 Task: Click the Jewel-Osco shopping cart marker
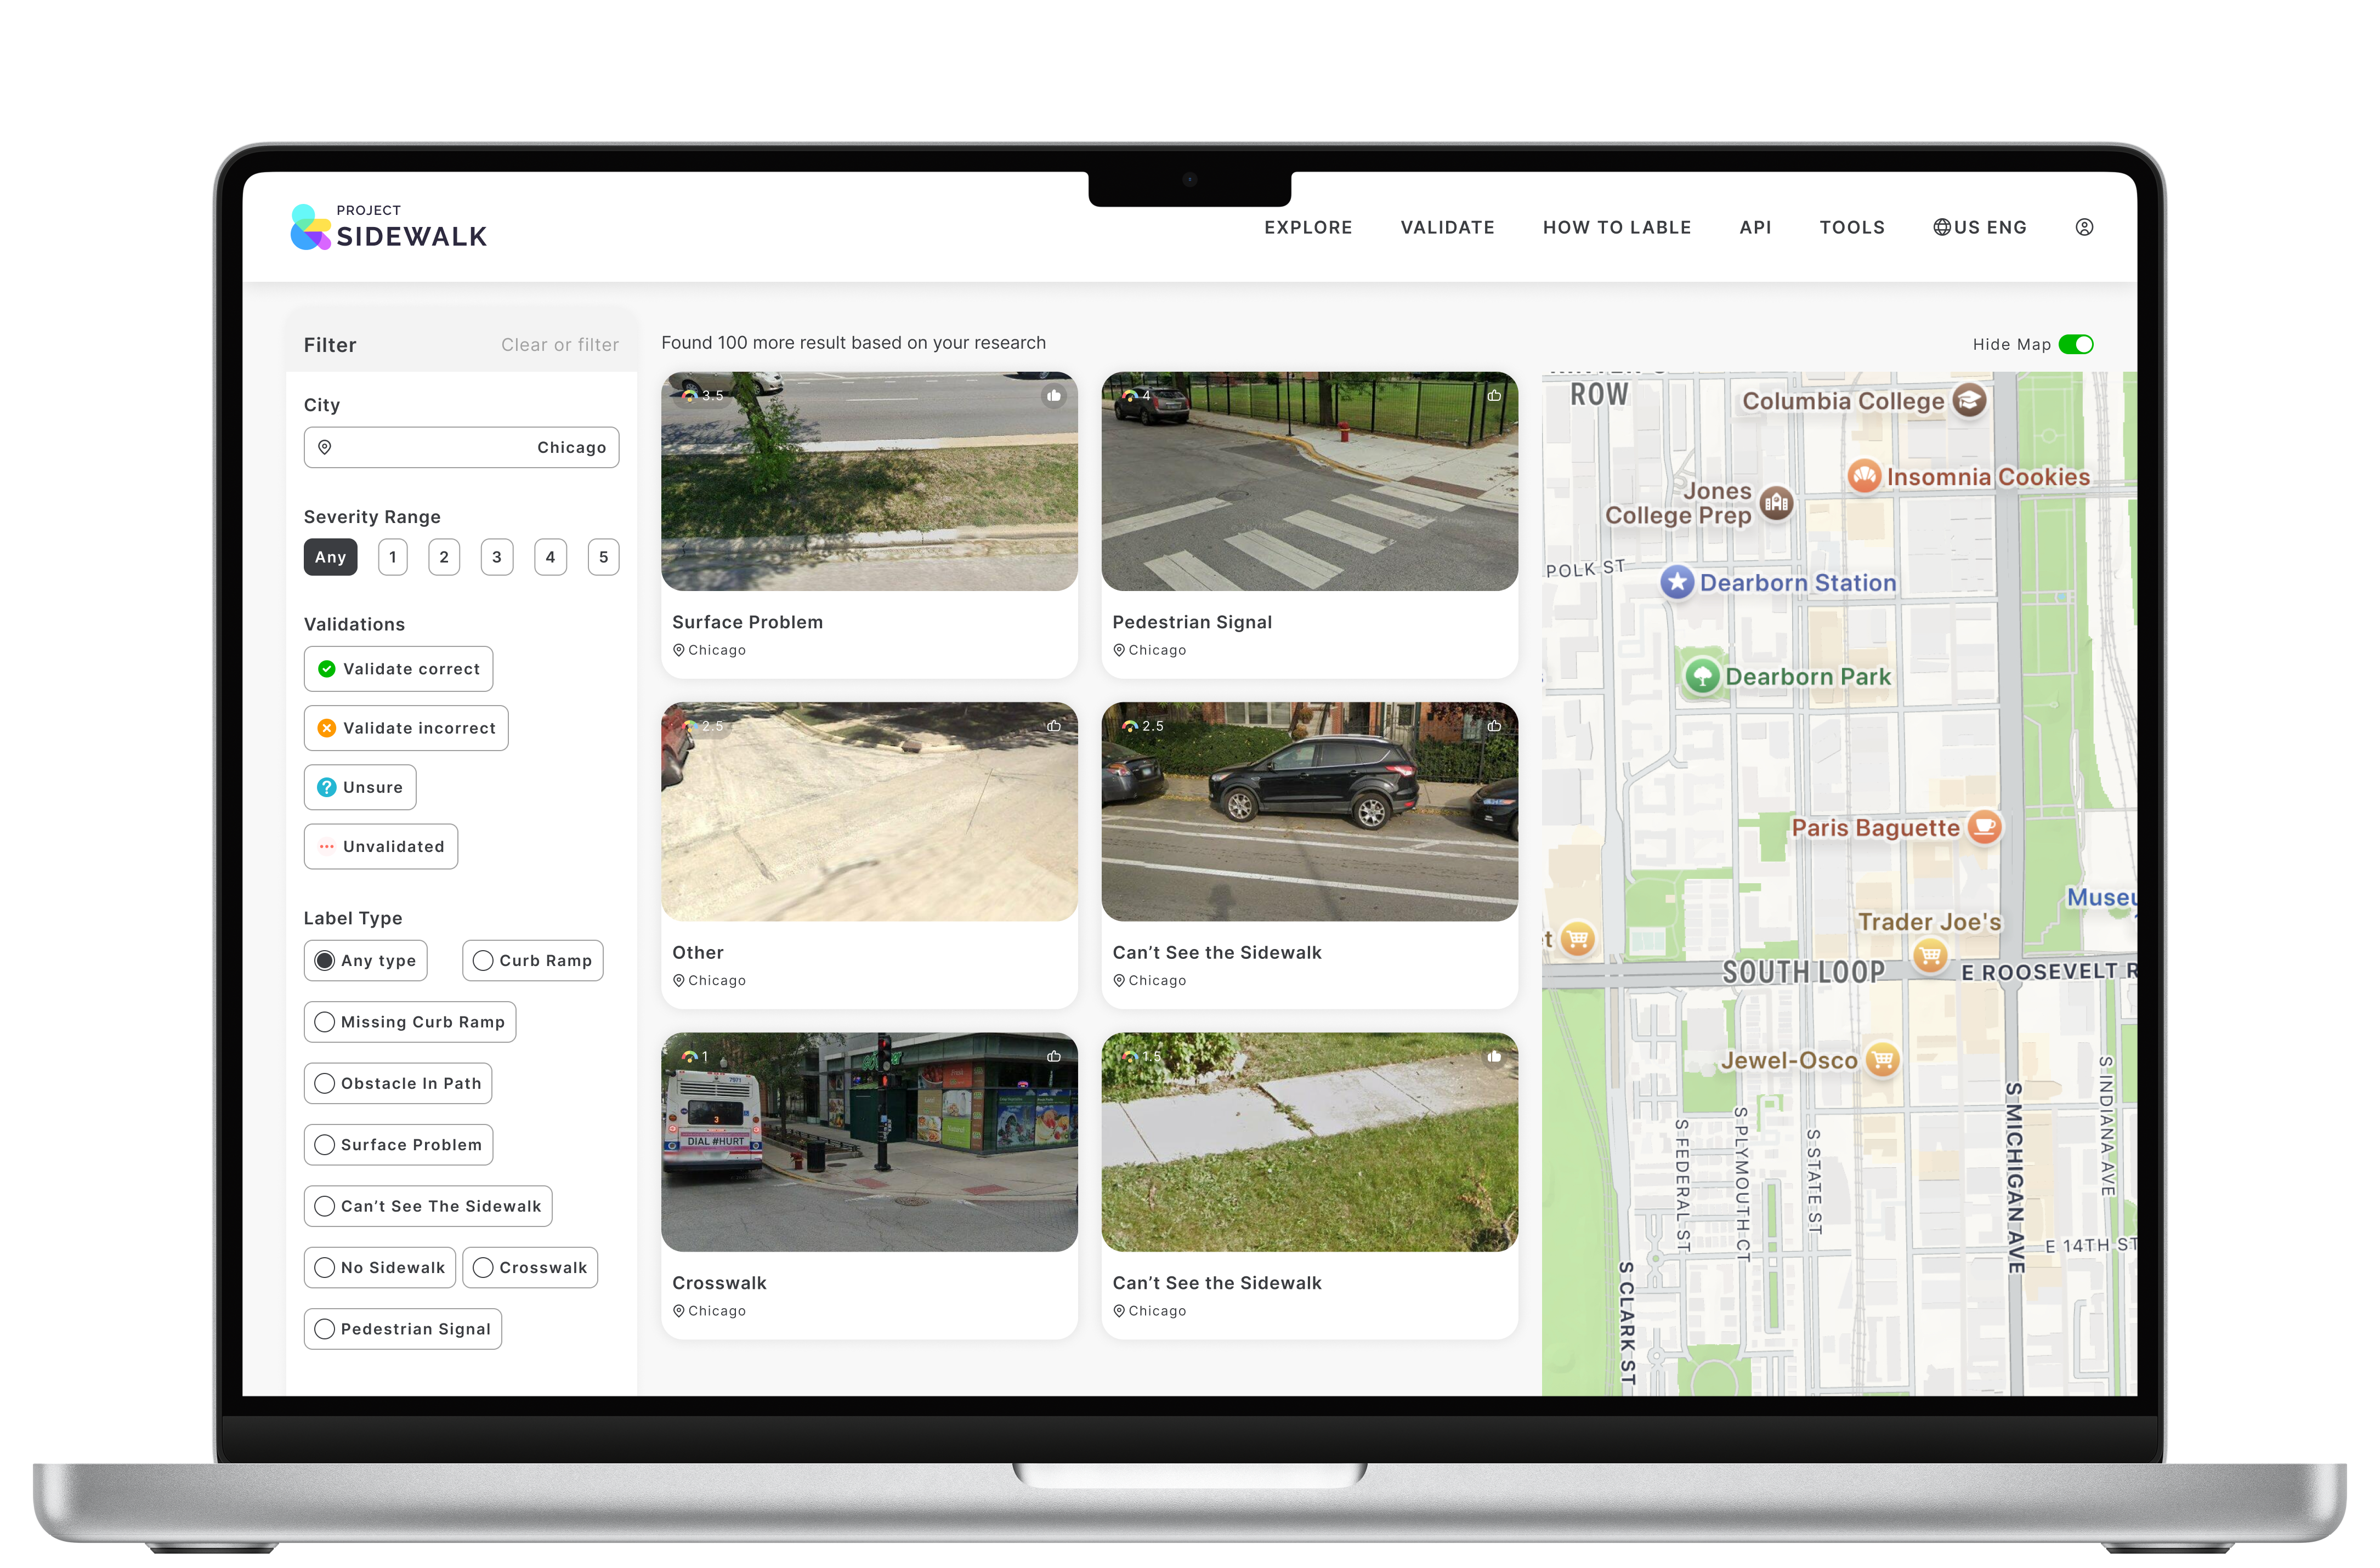(x=1882, y=1059)
